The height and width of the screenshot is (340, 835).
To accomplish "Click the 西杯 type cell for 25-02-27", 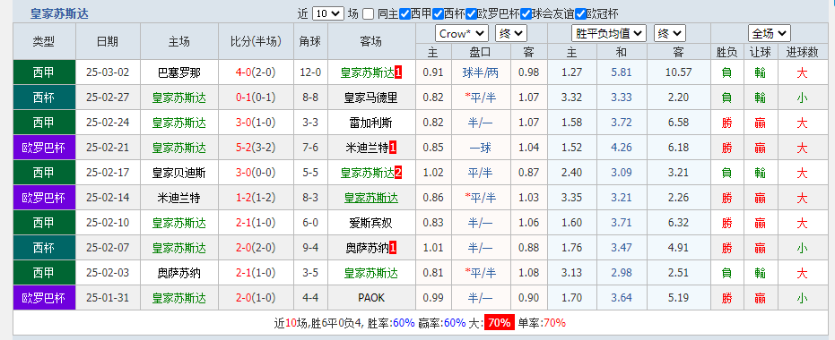I will tap(44, 98).
